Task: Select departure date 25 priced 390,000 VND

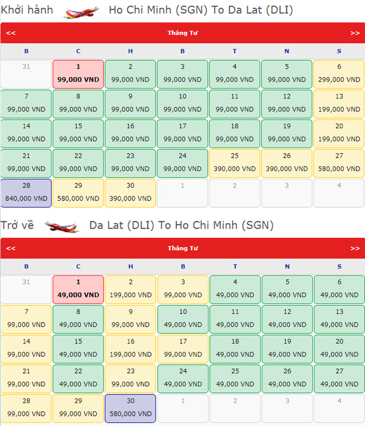Action: click(235, 163)
